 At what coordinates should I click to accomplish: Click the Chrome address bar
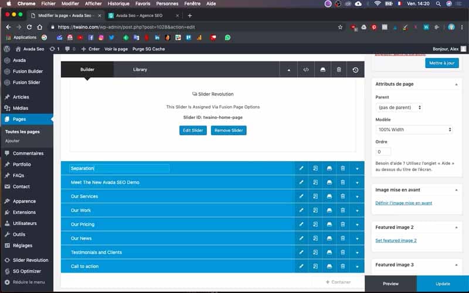pyautogui.click(x=192, y=27)
